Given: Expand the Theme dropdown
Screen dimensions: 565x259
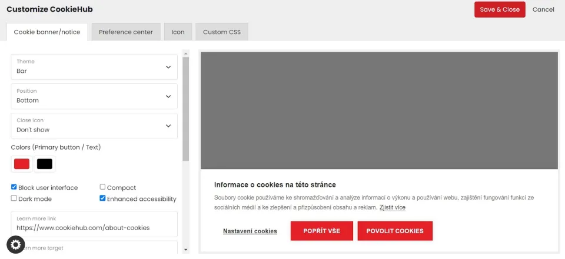Looking at the screenshot, I should click(94, 67).
